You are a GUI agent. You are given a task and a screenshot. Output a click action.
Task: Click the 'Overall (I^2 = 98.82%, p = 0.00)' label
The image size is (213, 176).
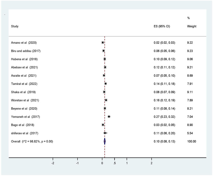click(32, 141)
